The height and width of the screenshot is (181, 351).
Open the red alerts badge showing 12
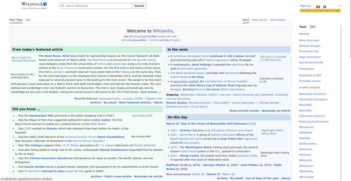click(x=318, y=7)
